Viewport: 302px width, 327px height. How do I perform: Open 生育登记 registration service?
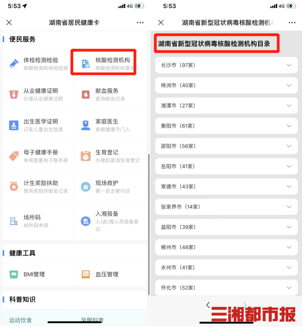tap(111, 156)
